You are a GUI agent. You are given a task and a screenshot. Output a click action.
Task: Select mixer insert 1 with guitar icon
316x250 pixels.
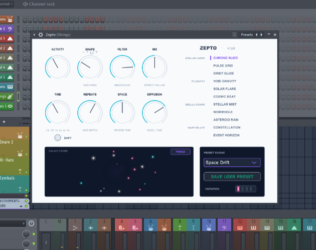click(75, 224)
